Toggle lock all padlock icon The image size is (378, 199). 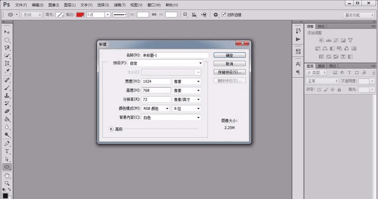point(339,90)
